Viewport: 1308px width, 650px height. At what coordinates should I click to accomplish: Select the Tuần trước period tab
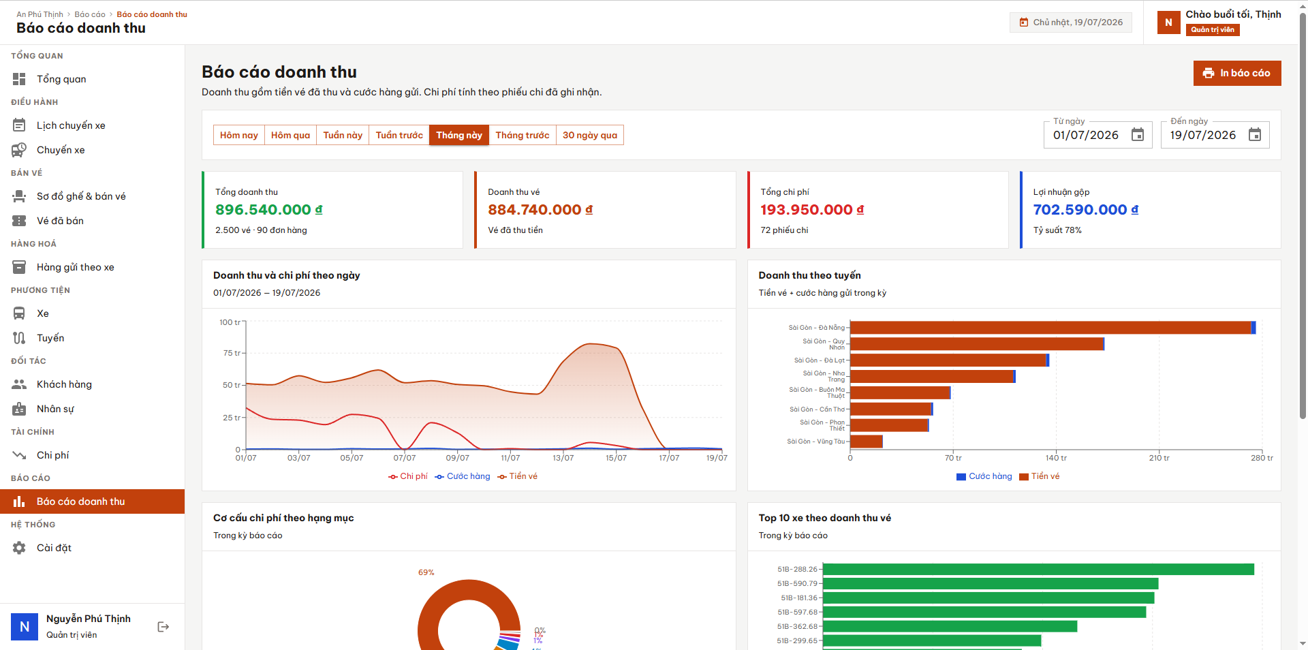click(x=399, y=135)
